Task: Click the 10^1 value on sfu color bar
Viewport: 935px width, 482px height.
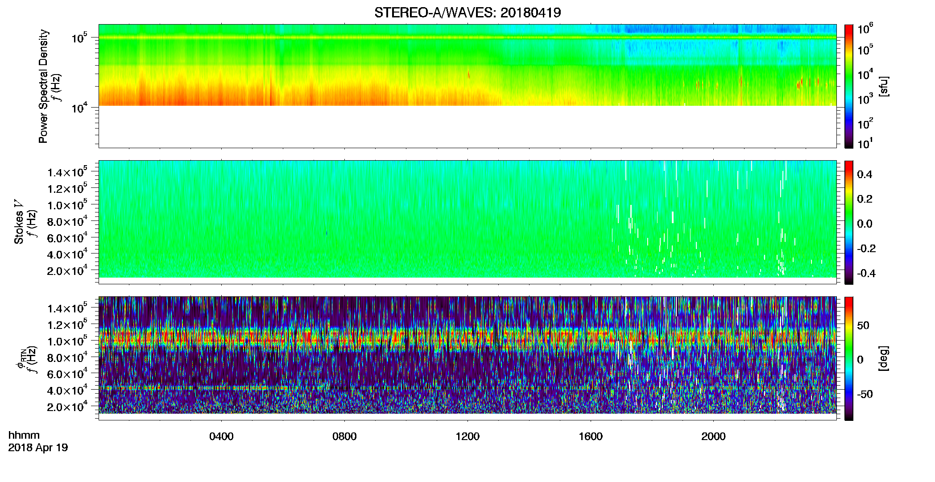Action: point(865,143)
